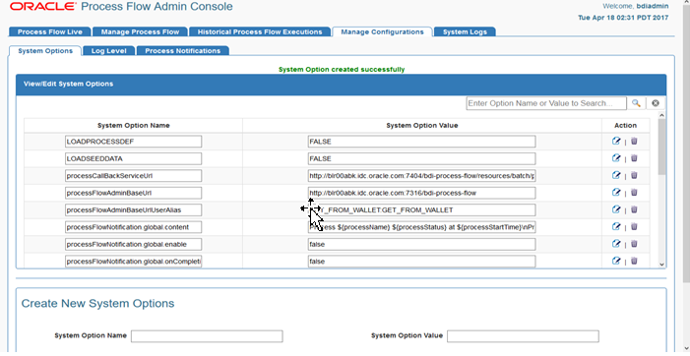This screenshot has width=690, height=356.
Task: Select the System Options sub-tab
Action: pyautogui.click(x=45, y=50)
